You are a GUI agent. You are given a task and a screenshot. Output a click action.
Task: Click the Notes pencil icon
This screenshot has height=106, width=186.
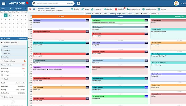(x=82, y=9)
